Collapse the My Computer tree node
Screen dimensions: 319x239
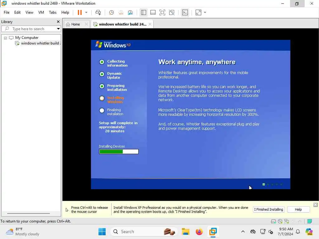point(6,38)
